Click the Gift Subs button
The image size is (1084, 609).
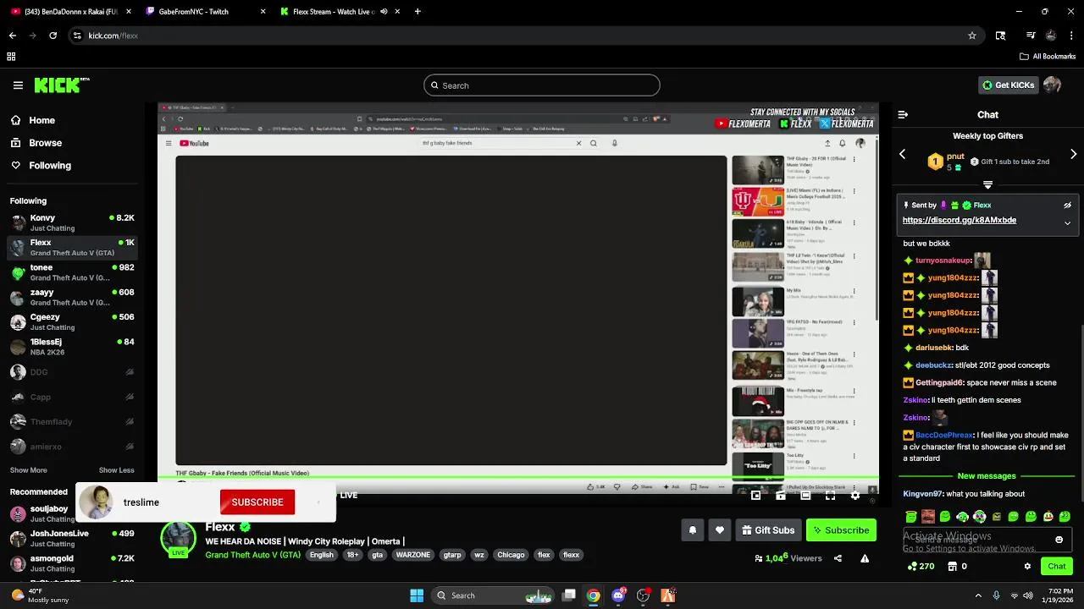tap(767, 530)
